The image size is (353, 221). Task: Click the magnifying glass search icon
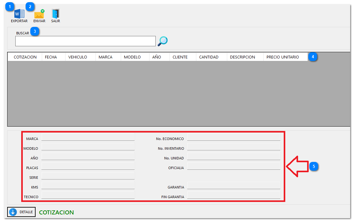point(163,41)
